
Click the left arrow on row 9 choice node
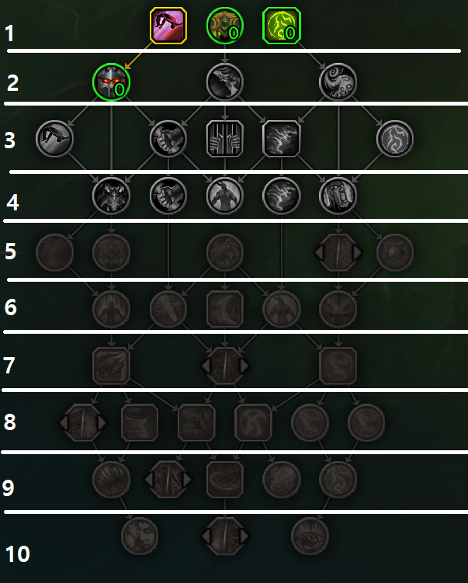click(x=149, y=479)
